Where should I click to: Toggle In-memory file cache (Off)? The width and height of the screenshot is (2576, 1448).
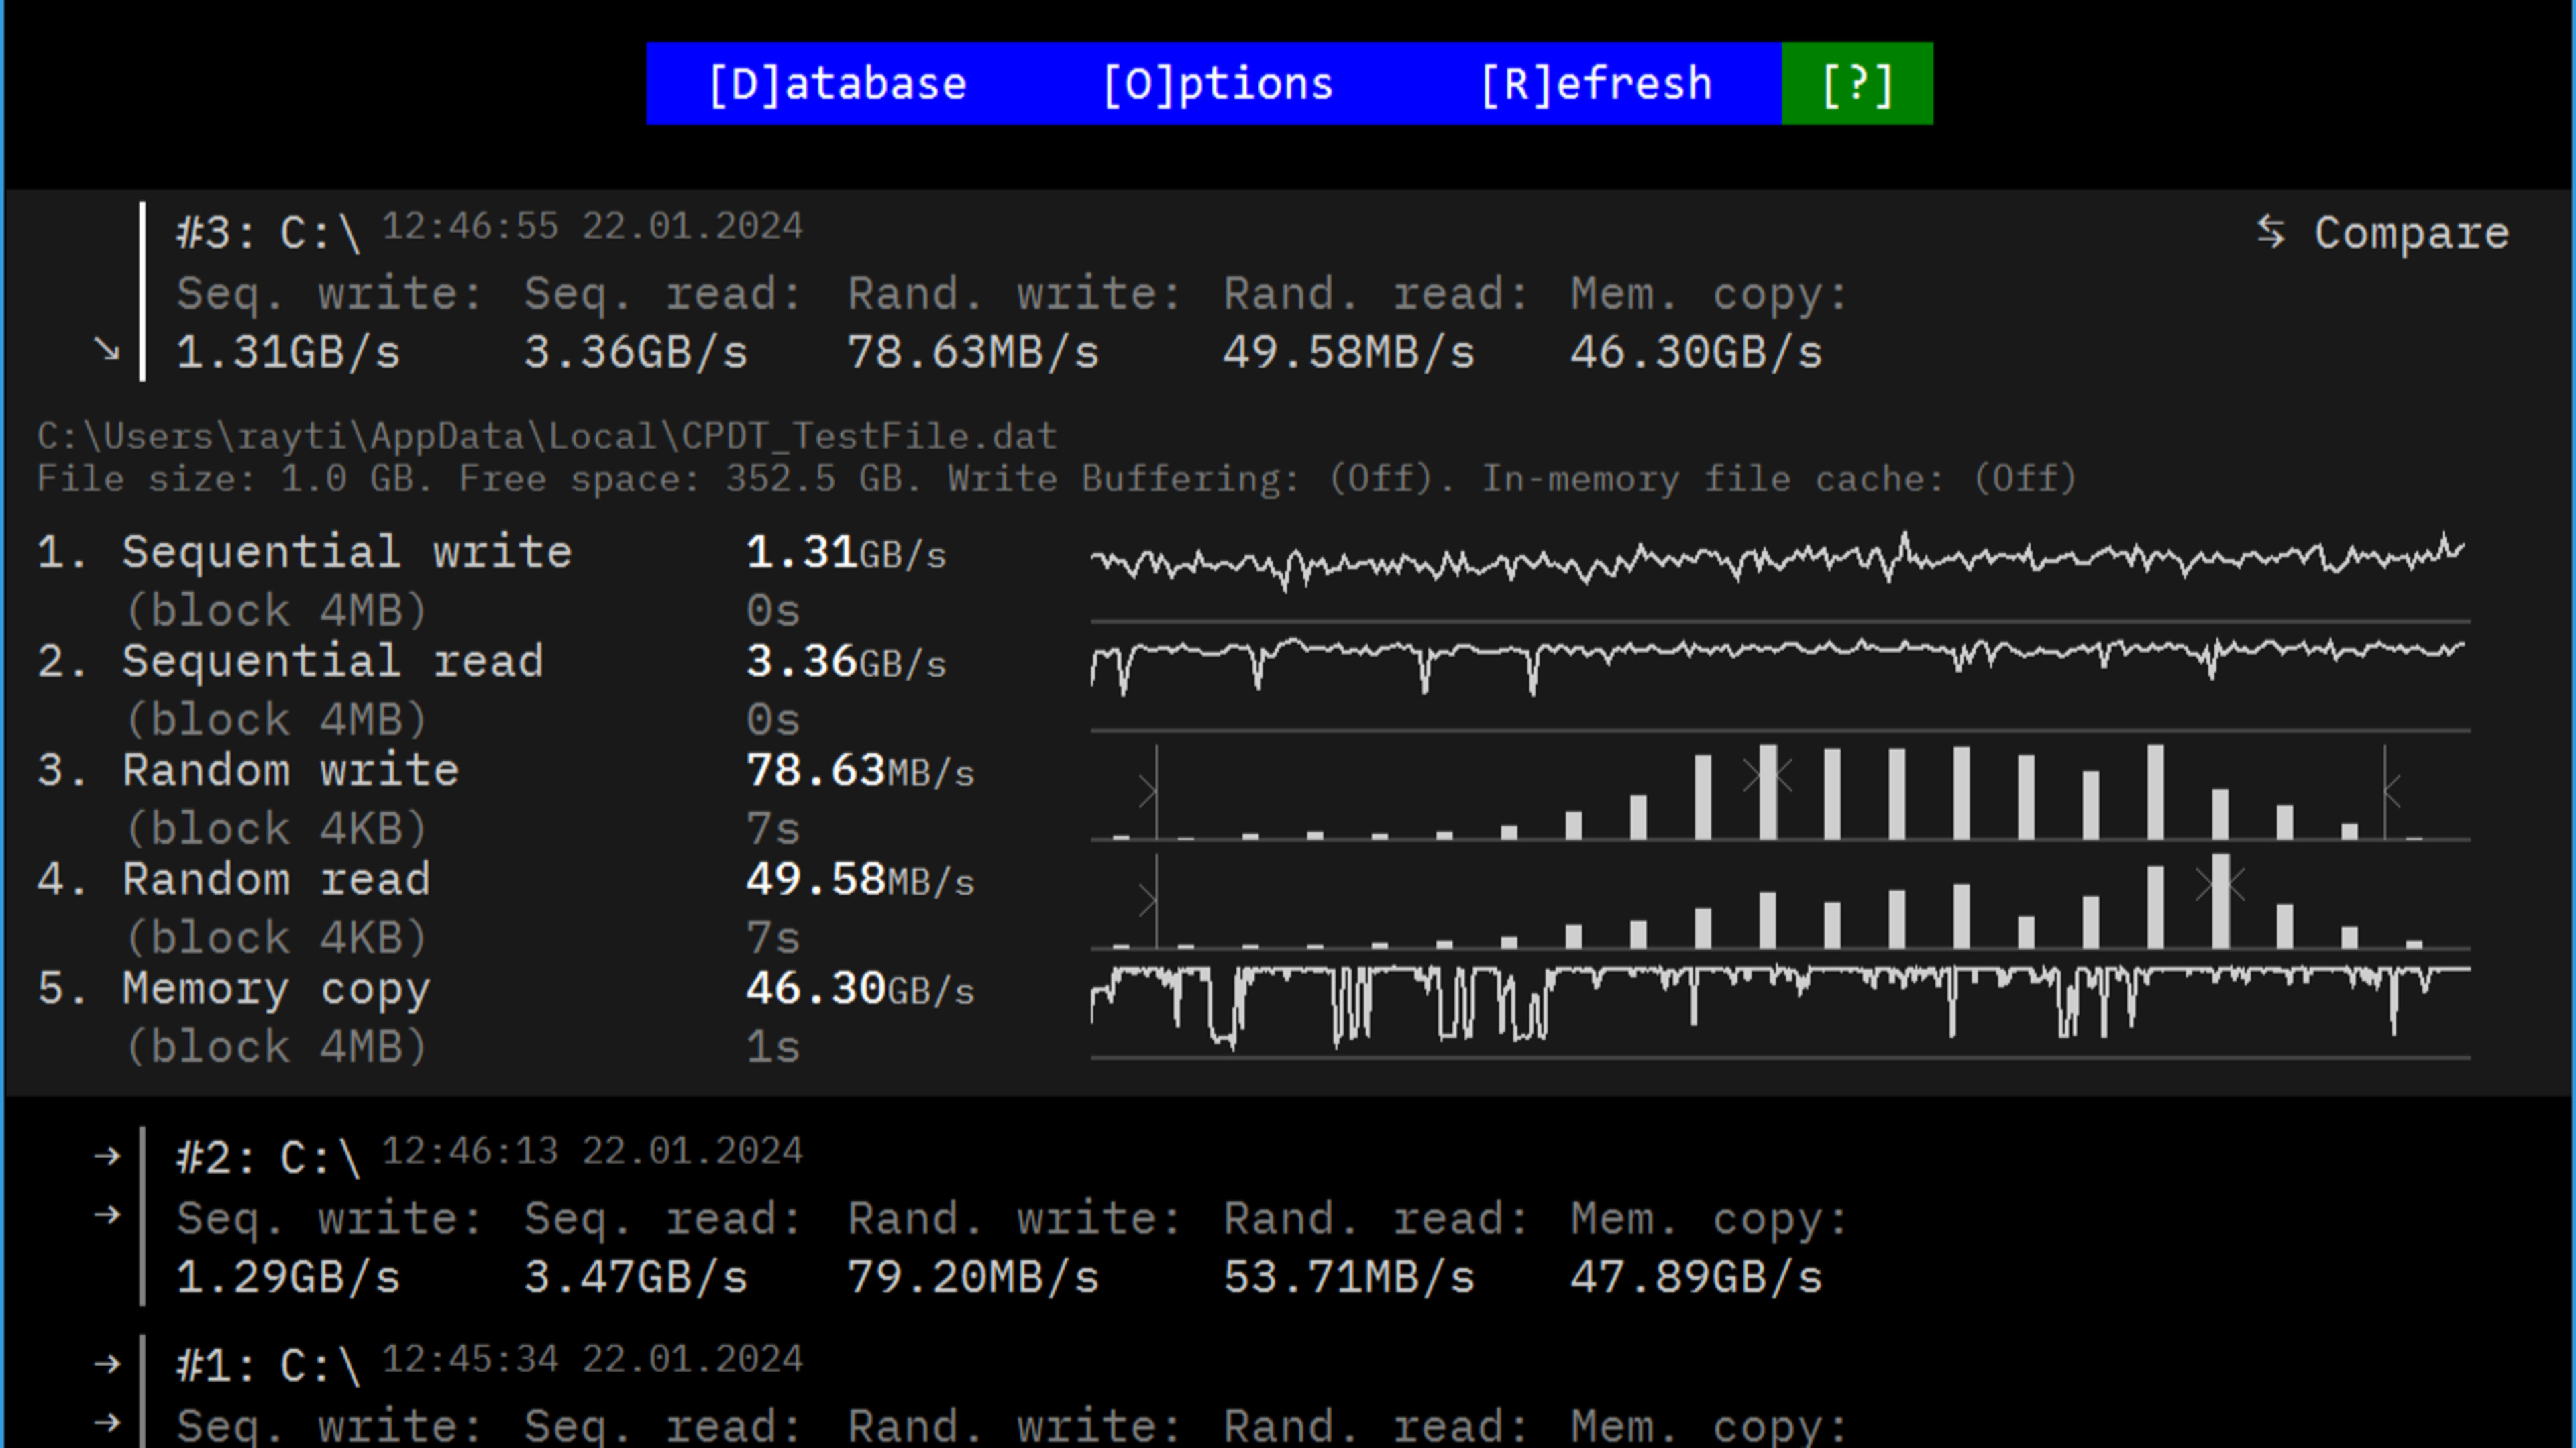2024,479
